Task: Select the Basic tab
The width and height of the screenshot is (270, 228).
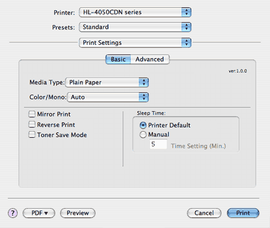Action: (x=118, y=59)
